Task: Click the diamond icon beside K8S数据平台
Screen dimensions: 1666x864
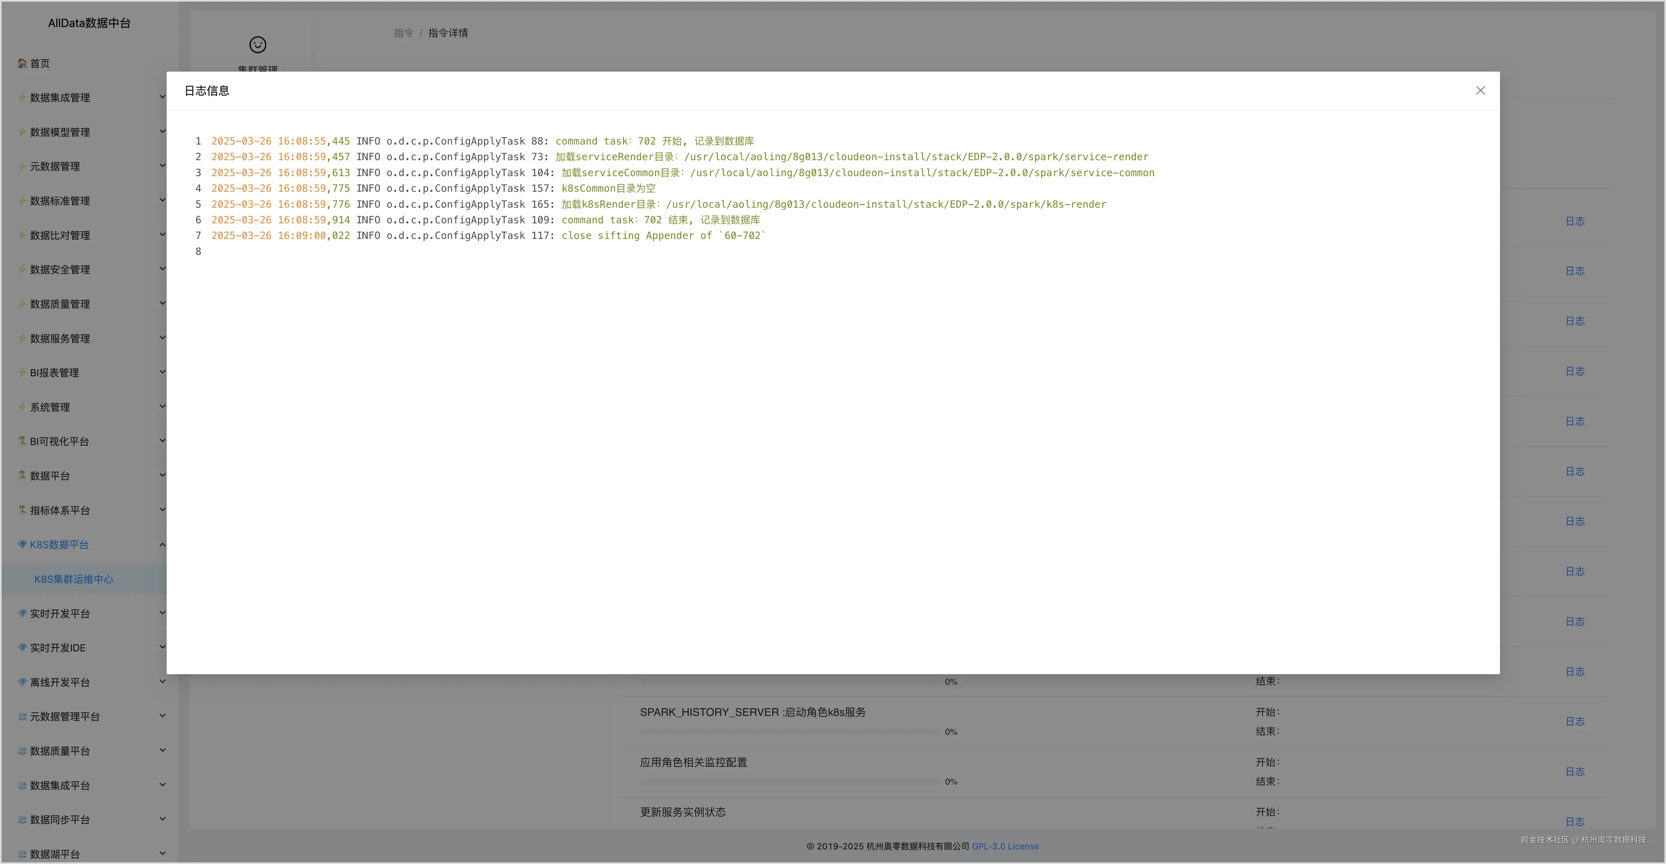Action: point(22,545)
